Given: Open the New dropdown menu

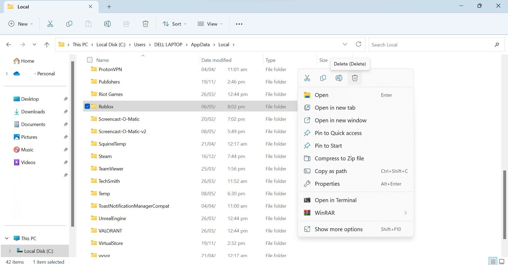Looking at the screenshot, I should [21, 24].
